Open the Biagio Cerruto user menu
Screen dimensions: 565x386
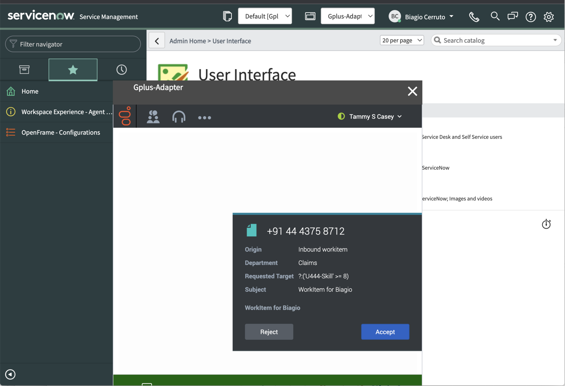[x=429, y=17]
